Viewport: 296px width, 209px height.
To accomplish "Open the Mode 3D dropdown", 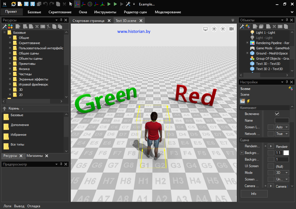I will pyautogui.click(x=282, y=173).
